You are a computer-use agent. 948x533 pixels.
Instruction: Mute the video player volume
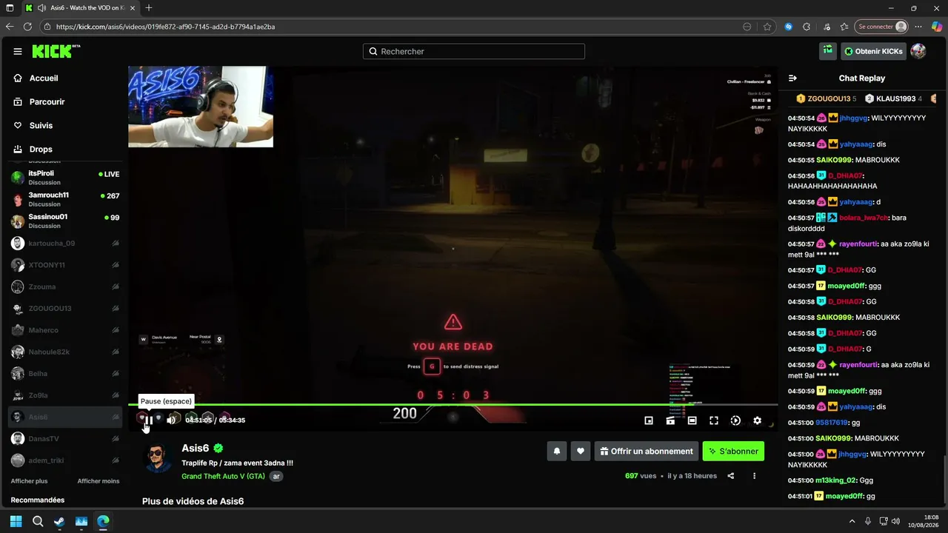coord(171,420)
